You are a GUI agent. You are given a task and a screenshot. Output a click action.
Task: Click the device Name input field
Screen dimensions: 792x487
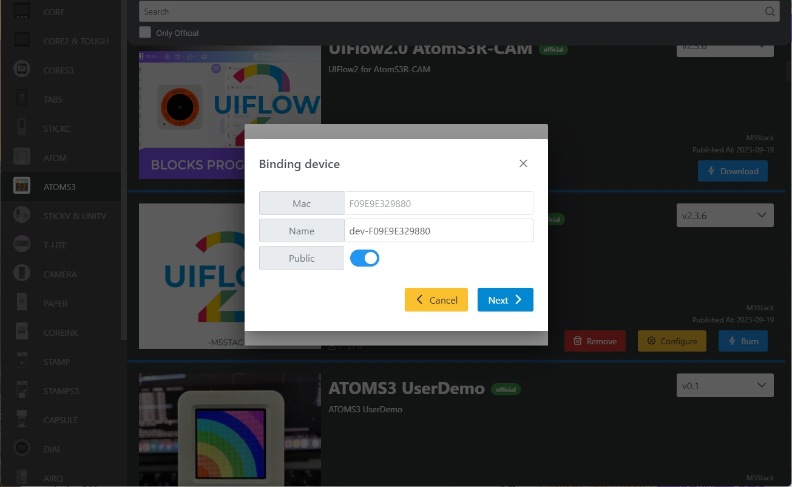click(x=439, y=231)
